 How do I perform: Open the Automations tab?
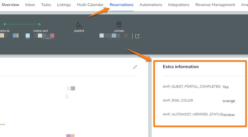tap(151, 5)
